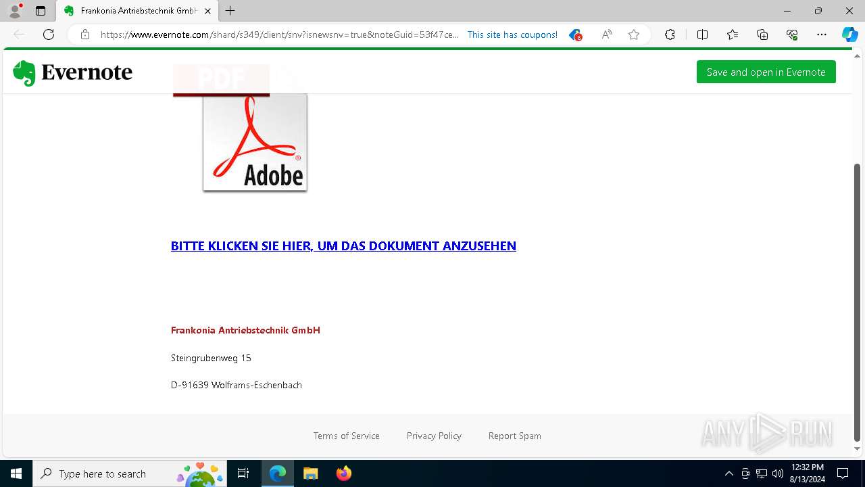Close the Frankonia Antriebstechnik tab
The image size is (865, 487).
click(207, 11)
